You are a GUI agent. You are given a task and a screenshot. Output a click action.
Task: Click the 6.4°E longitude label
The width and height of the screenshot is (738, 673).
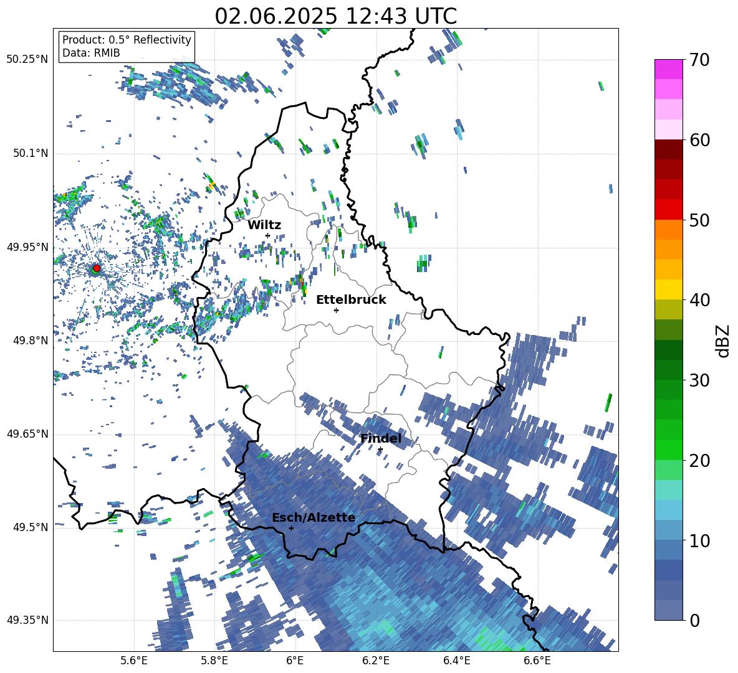pos(456,661)
